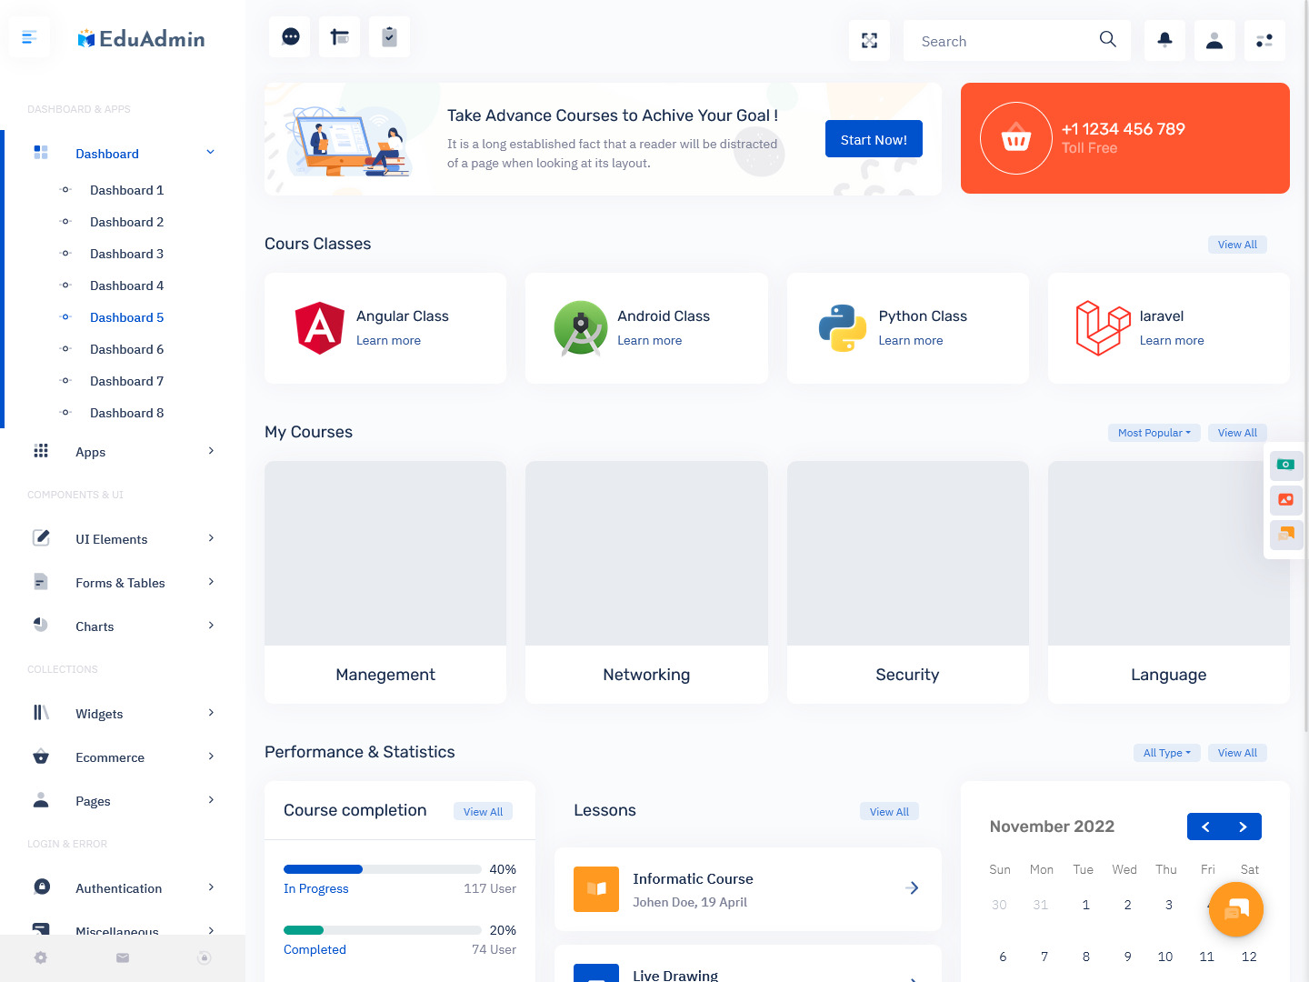Click the orange chat icon on right panel
The width and height of the screenshot is (1309, 982).
[1285, 534]
